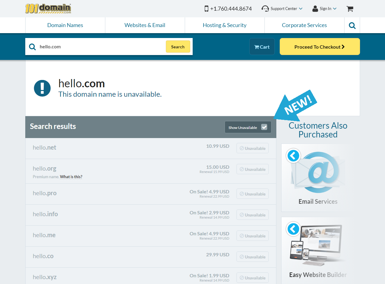Screen dimensions: 385x284
Task: Select the hello.info result name
Action: click(45, 214)
